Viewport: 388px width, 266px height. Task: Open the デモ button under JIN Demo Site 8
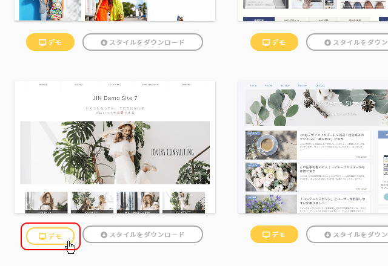(x=274, y=234)
